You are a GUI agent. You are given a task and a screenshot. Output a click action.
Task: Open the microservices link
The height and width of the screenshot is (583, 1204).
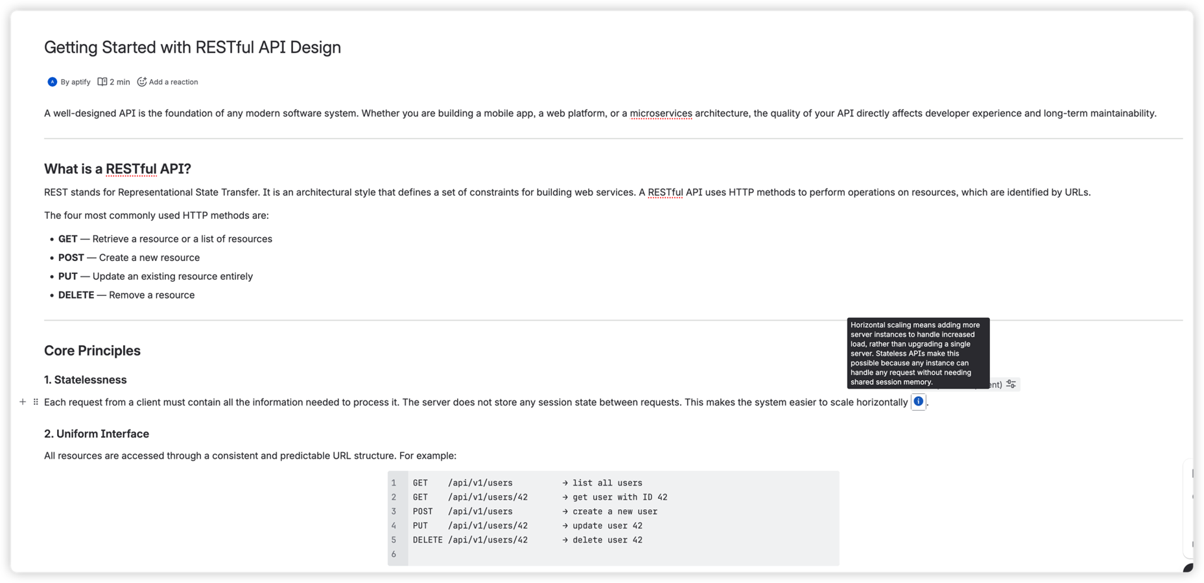tap(661, 113)
